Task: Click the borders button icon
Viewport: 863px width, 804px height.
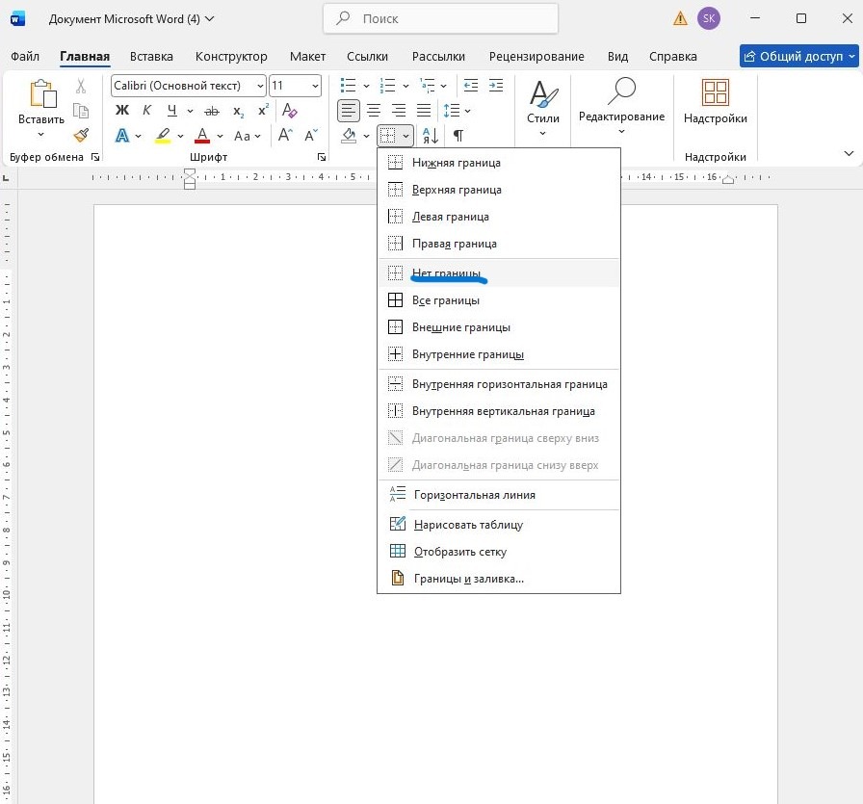Action: [x=388, y=136]
